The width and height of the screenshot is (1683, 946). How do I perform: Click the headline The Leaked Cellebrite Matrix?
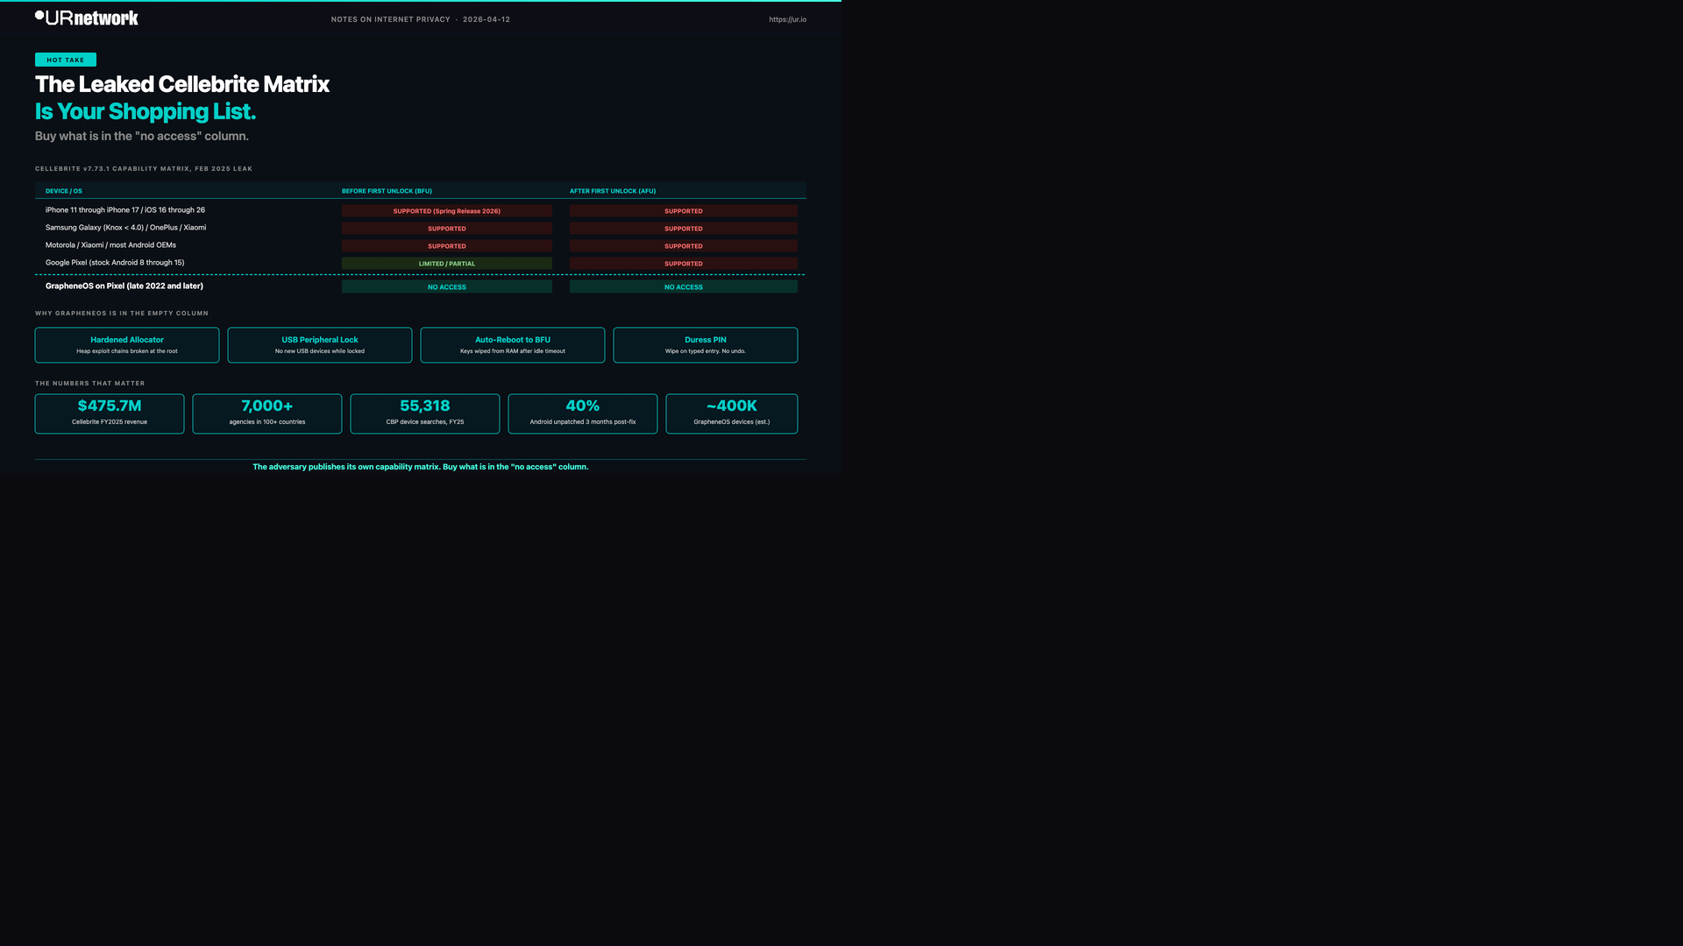pyautogui.click(x=182, y=84)
